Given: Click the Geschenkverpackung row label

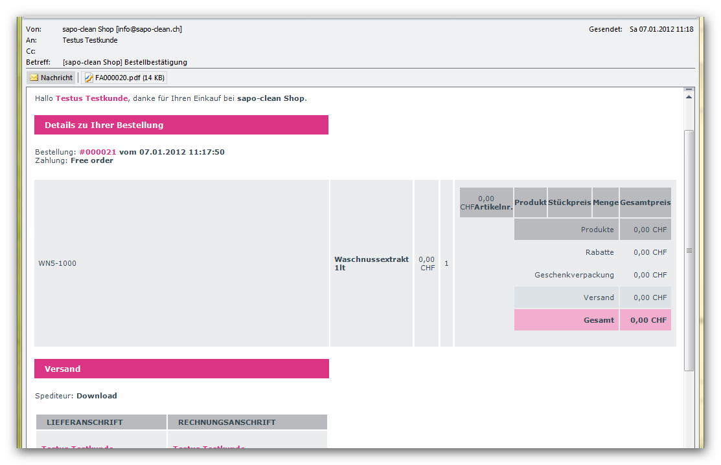Looking at the screenshot, I should point(574,275).
